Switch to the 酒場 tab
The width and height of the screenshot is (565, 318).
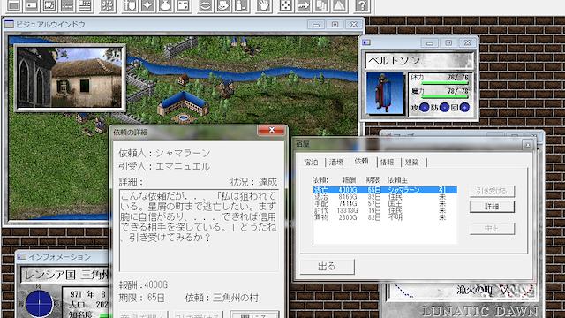point(335,163)
